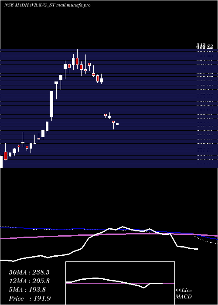218x305 pixels.
Task: Click the NSE MADHAVBAUG_ST chart title
Action: click(x=47, y=5)
